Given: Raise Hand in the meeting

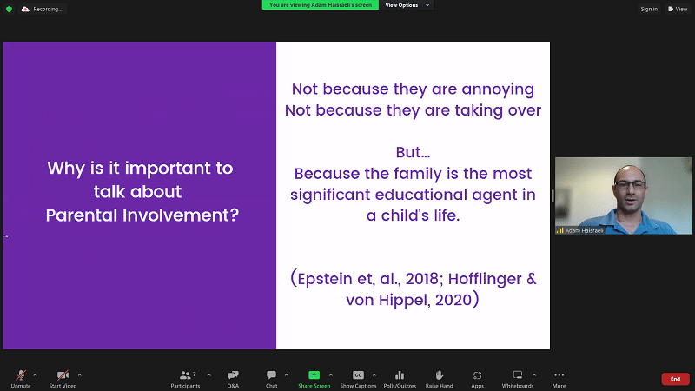Looking at the screenshot, I should 440,377.
